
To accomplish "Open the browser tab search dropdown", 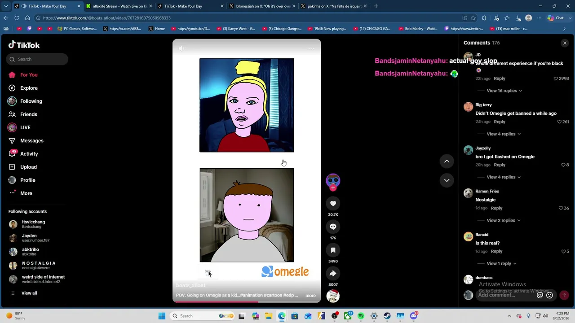I will 6,6.
